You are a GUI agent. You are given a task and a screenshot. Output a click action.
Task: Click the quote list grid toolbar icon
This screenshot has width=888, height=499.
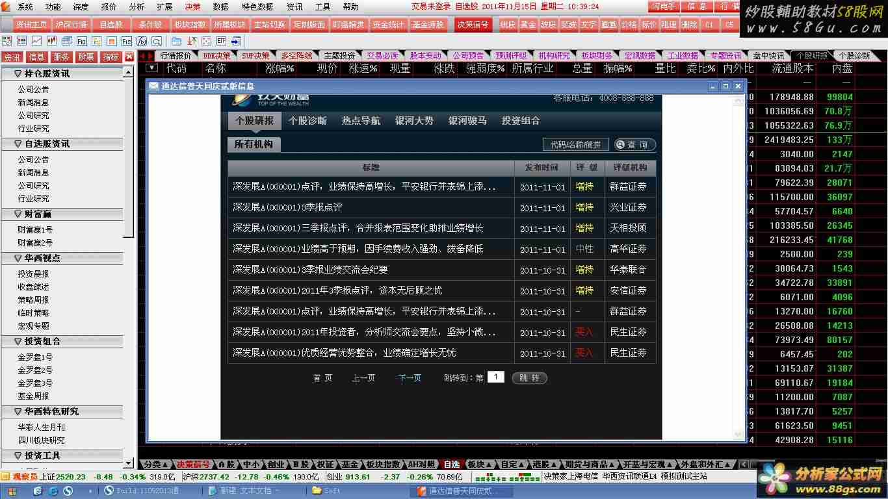coord(21,41)
